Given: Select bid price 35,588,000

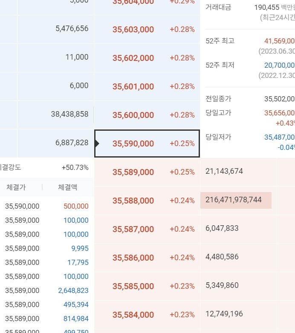Looking at the screenshot, I should [x=133, y=201].
